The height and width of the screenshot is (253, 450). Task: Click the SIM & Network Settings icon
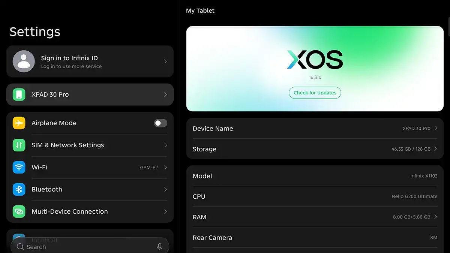[x=19, y=145]
